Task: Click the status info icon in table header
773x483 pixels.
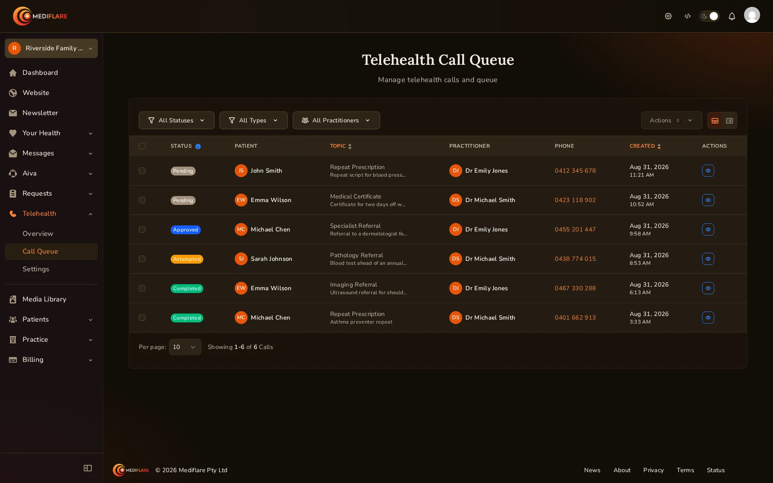Action: coord(198,147)
